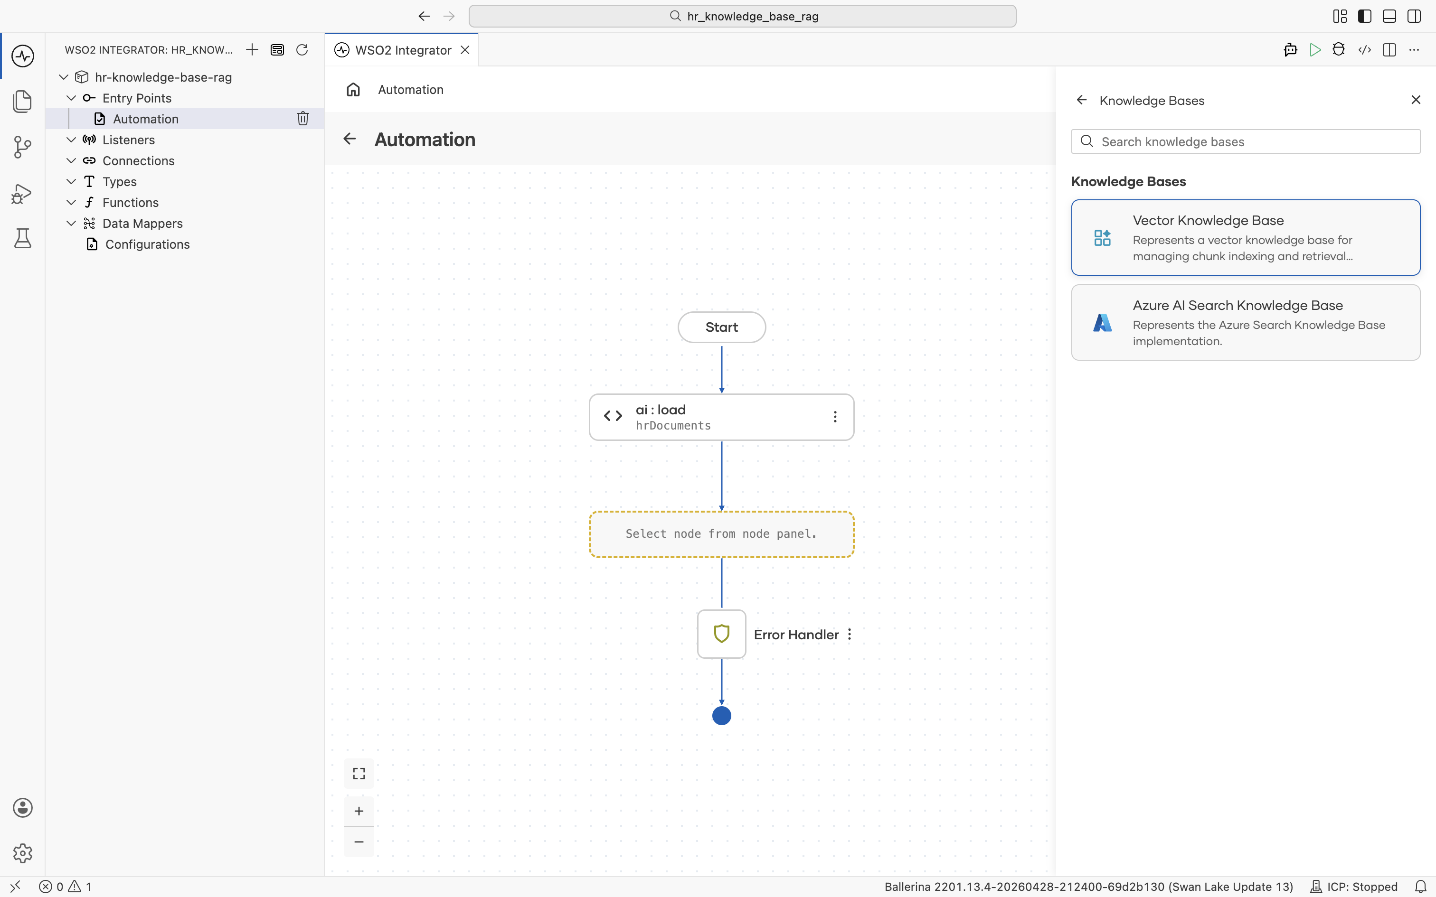Click the blue end node circle

click(x=721, y=716)
